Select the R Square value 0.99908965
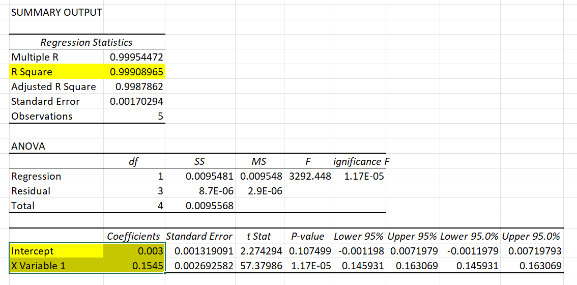The image size is (577, 285). (x=136, y=72)
